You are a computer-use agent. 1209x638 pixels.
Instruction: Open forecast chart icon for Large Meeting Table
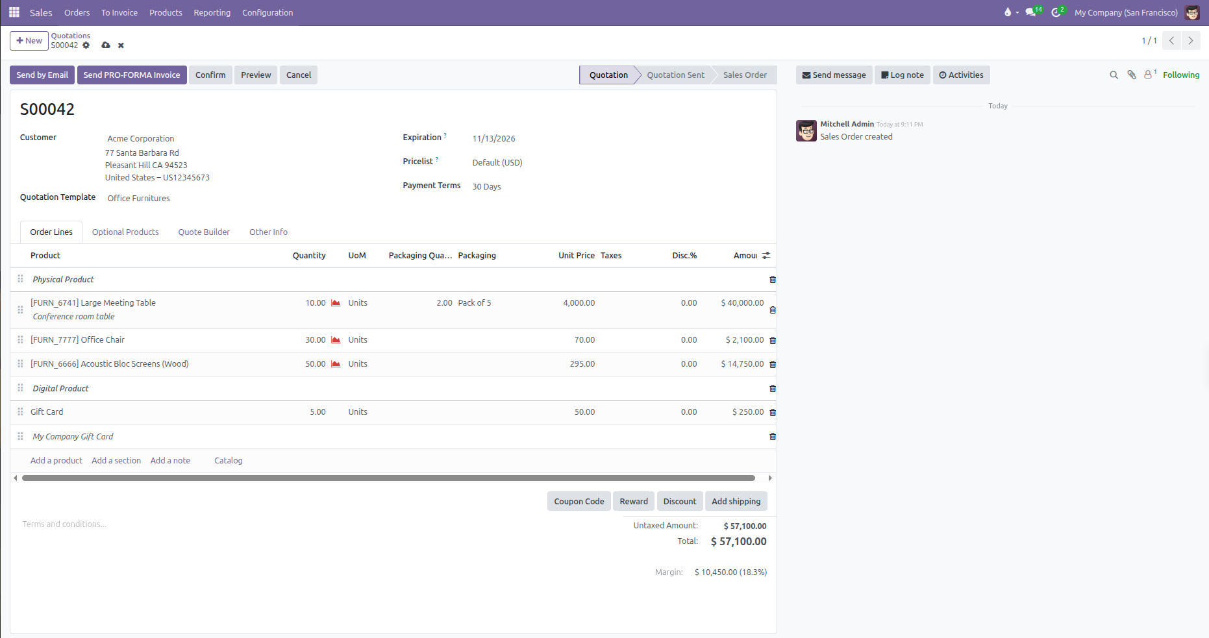[336, 303]
